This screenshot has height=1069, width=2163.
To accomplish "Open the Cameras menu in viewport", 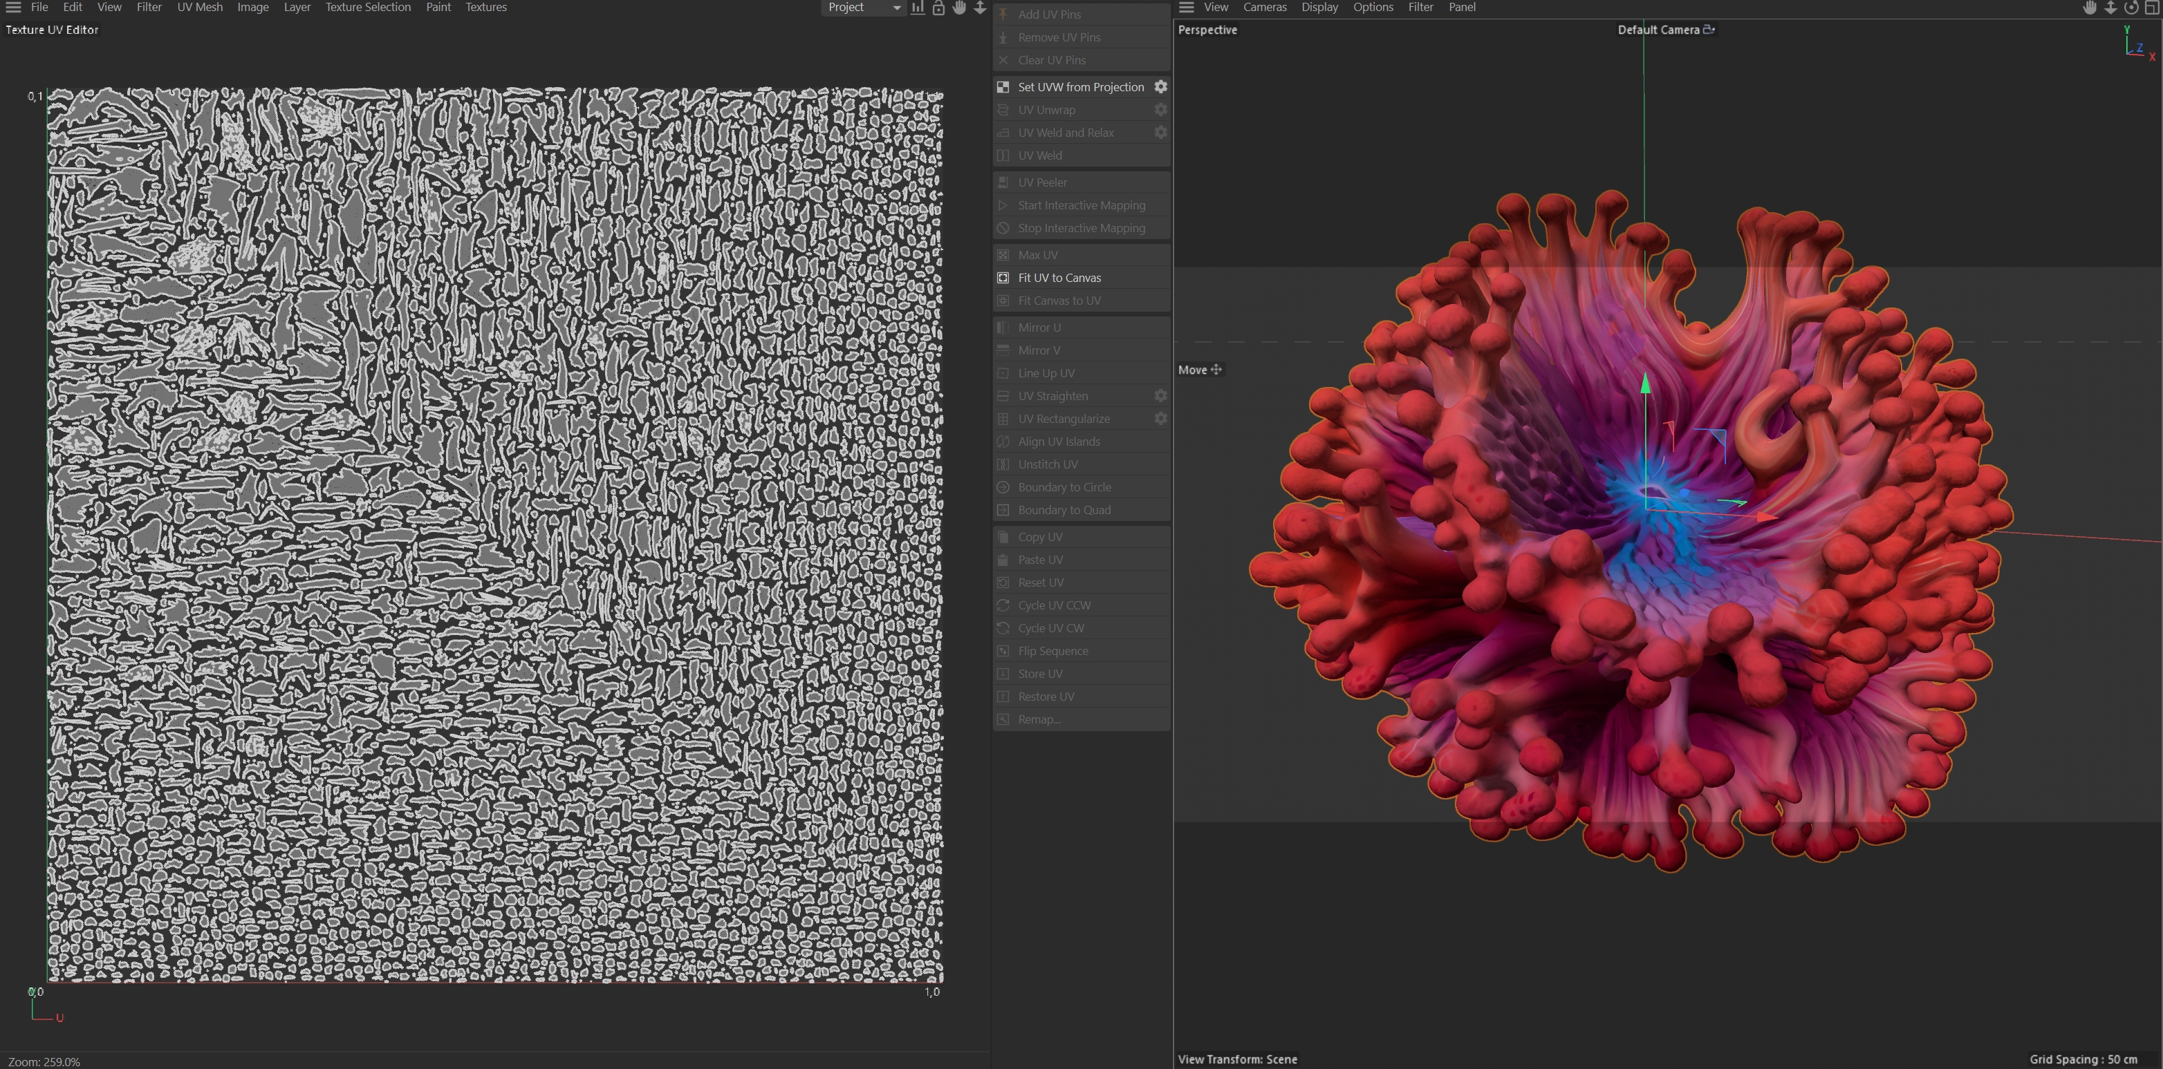I will [x=1265, y=8].
